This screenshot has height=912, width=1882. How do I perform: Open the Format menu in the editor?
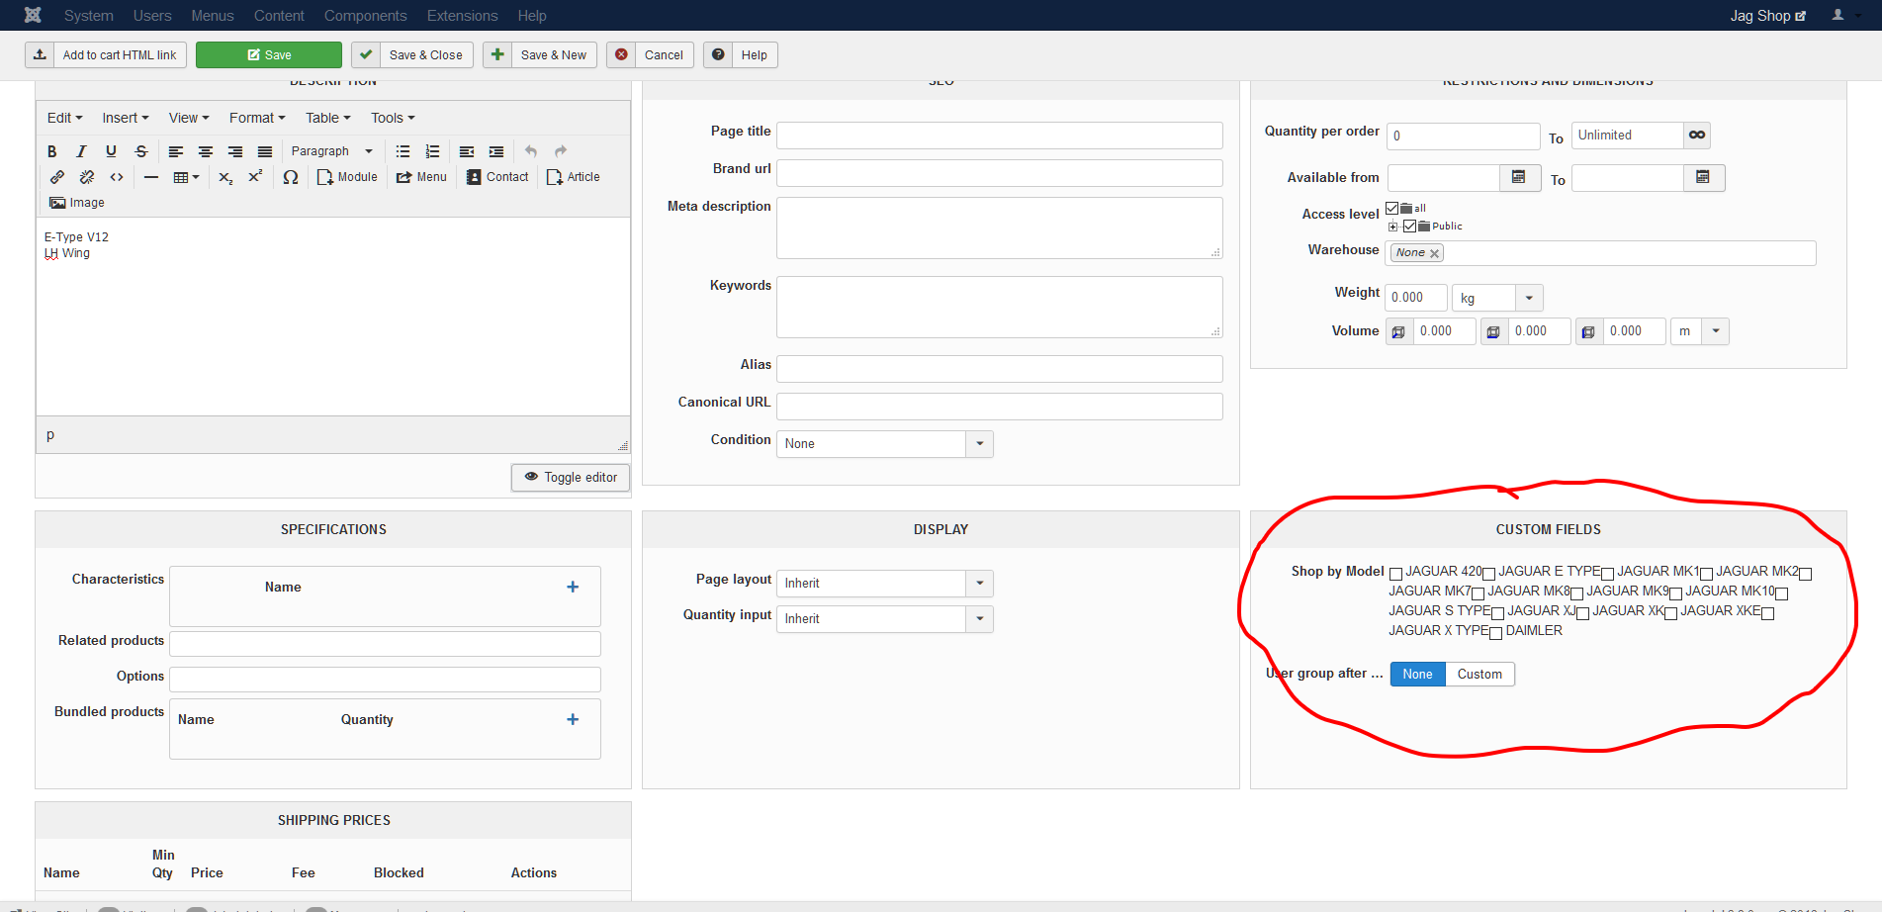257,118
